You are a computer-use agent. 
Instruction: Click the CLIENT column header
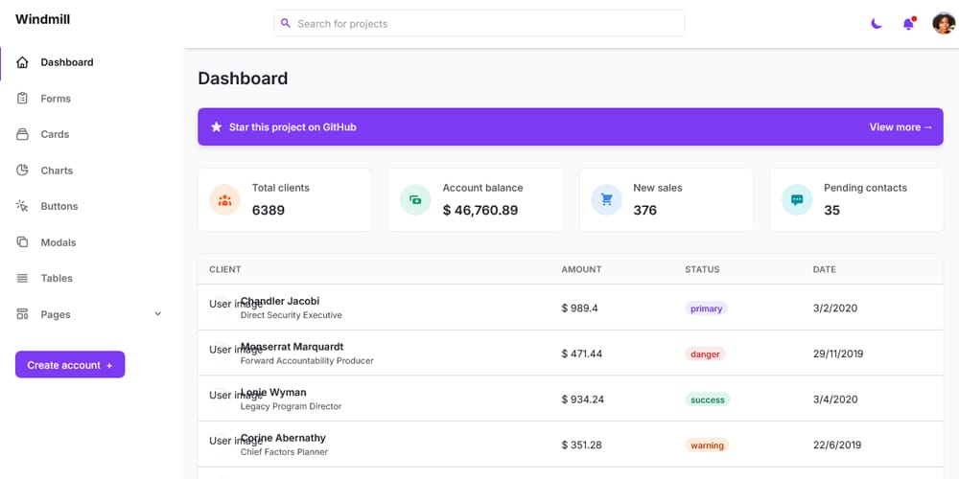click(225, 269)
